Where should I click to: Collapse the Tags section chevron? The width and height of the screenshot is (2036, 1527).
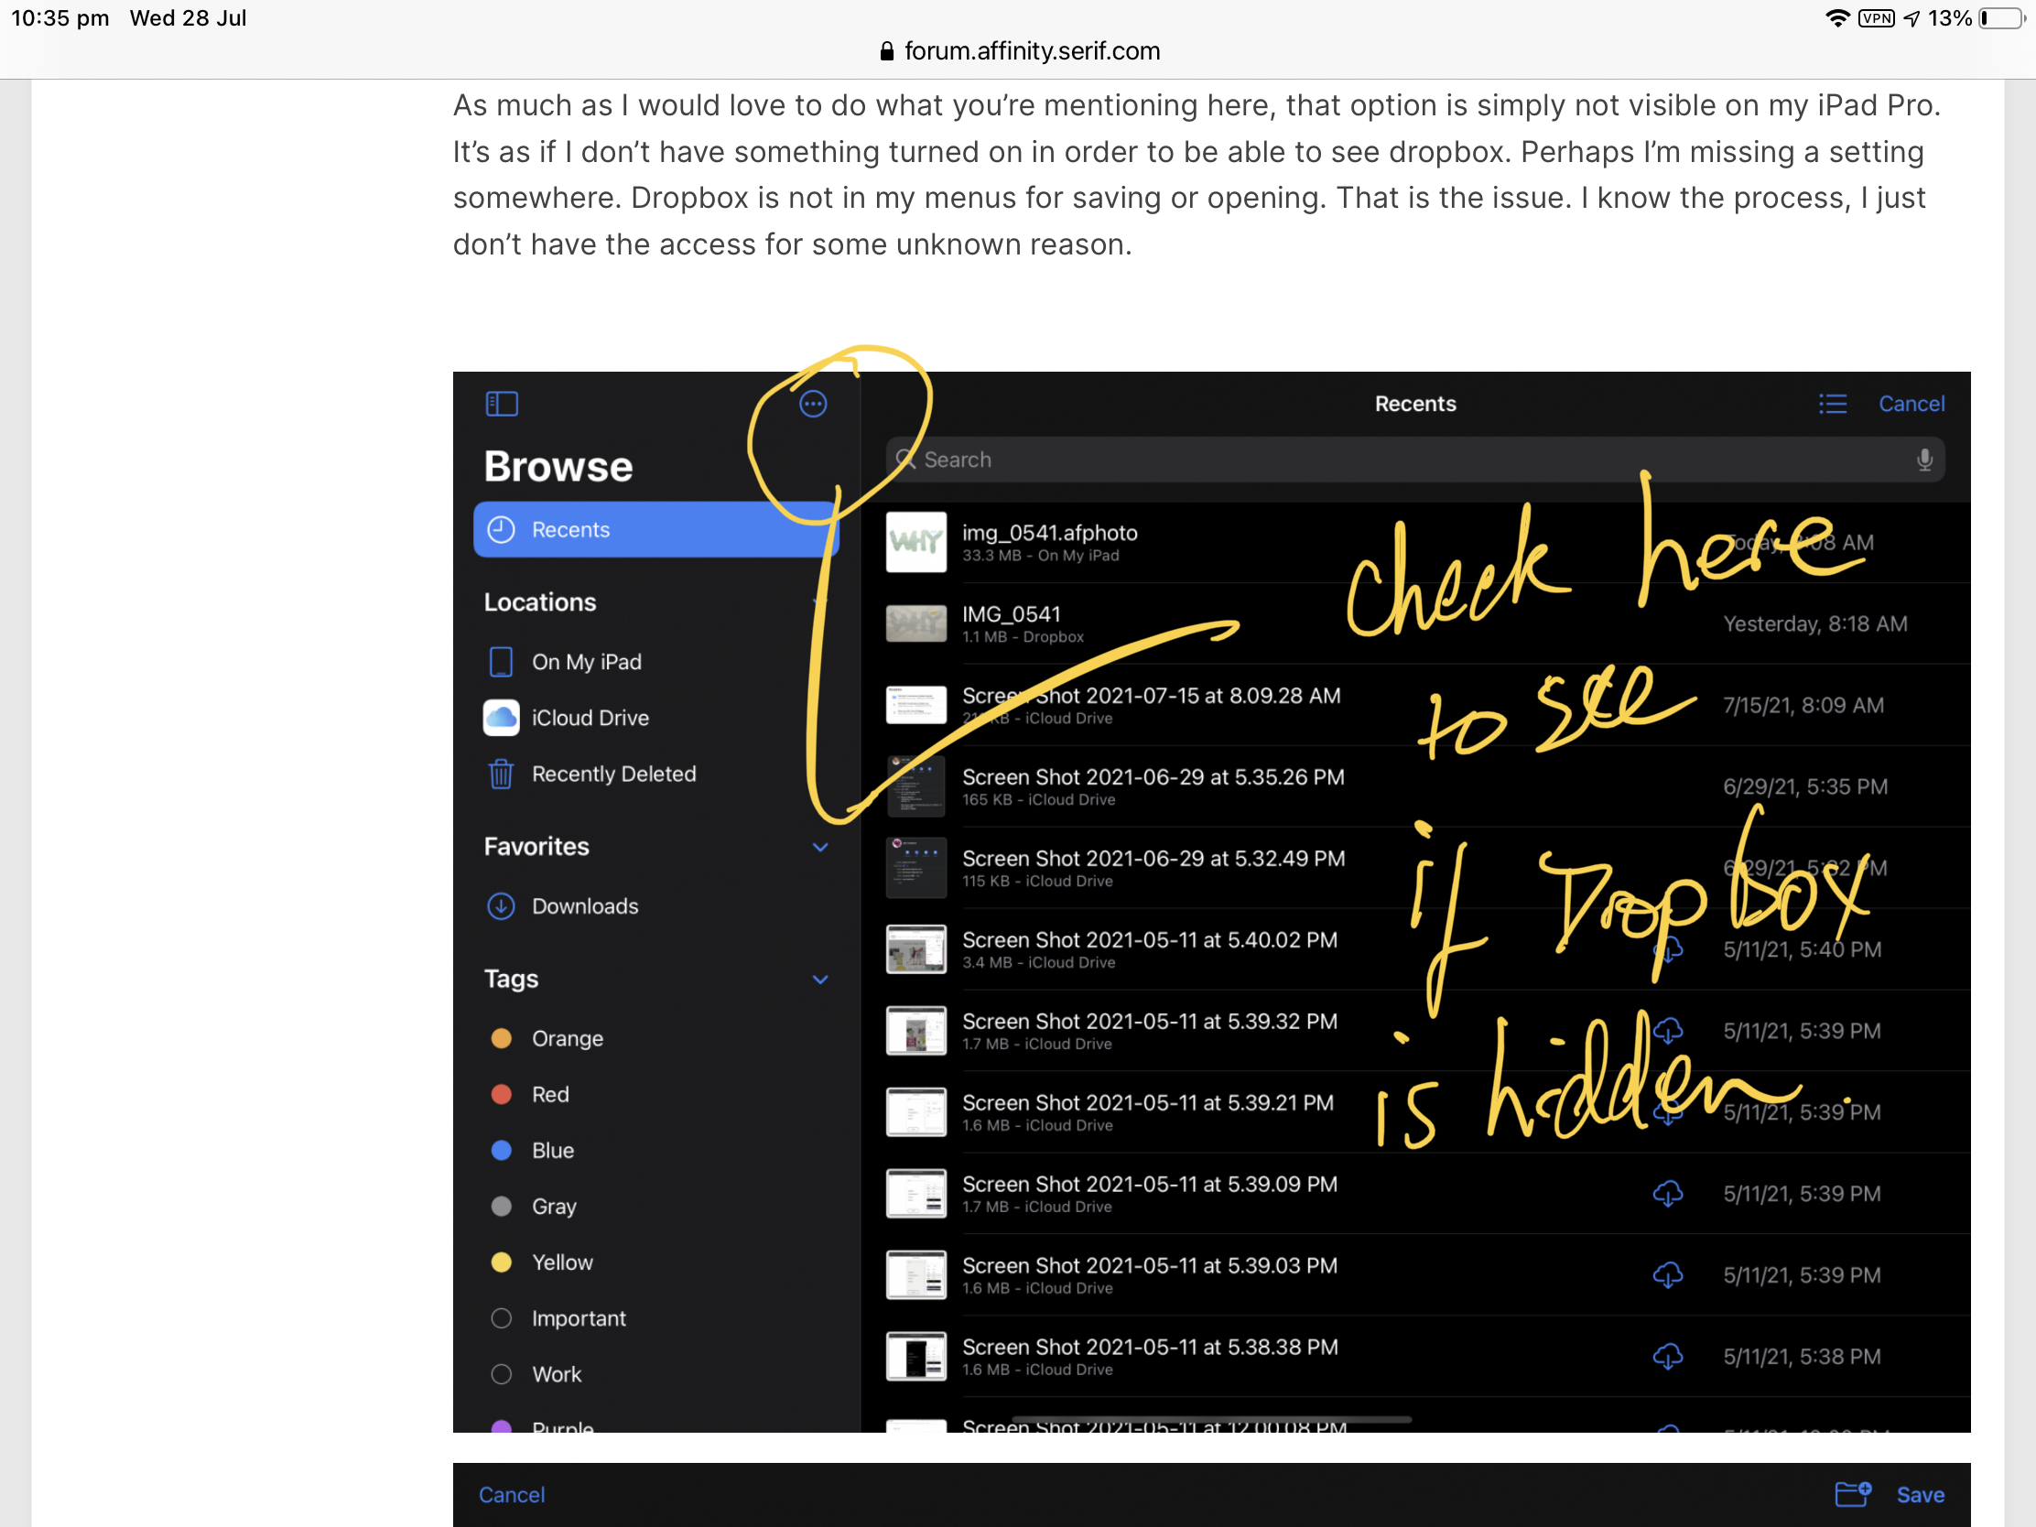(x=820, y=979)
